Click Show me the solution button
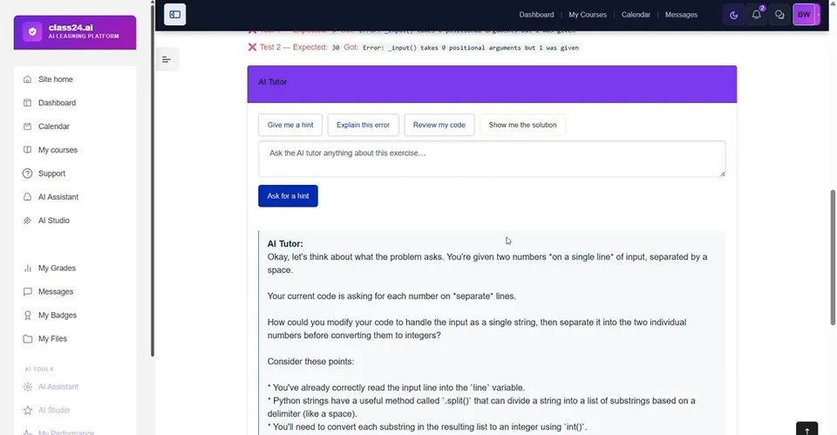 tap(522, 125)
